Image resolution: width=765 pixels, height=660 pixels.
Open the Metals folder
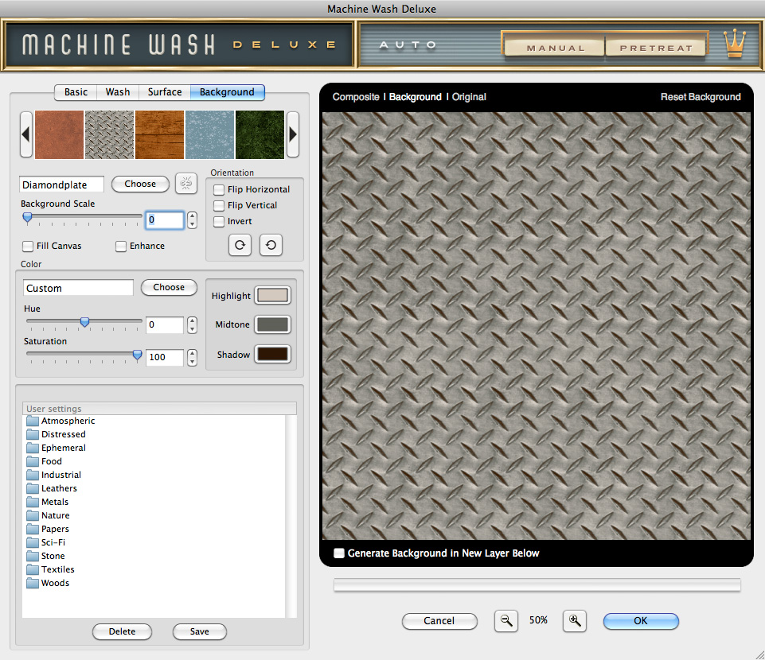(x=47, y=502)
